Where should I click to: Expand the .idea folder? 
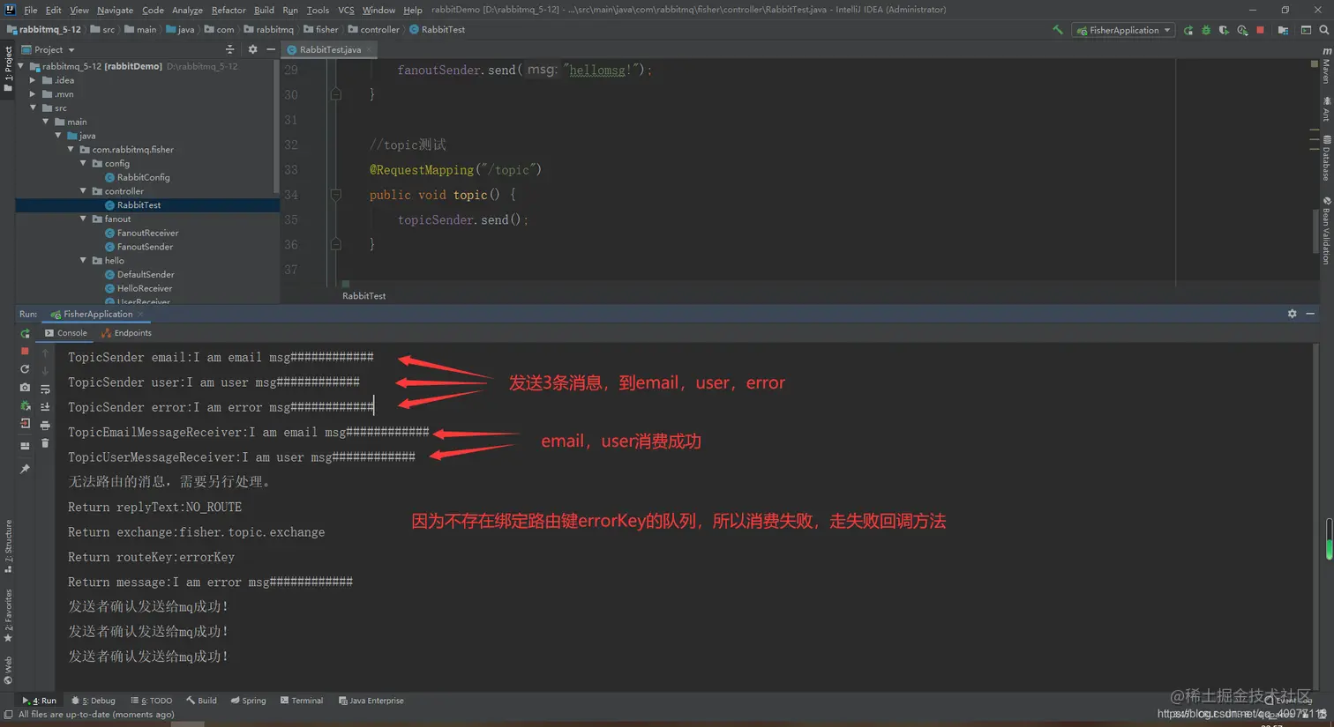coord(33,80)
